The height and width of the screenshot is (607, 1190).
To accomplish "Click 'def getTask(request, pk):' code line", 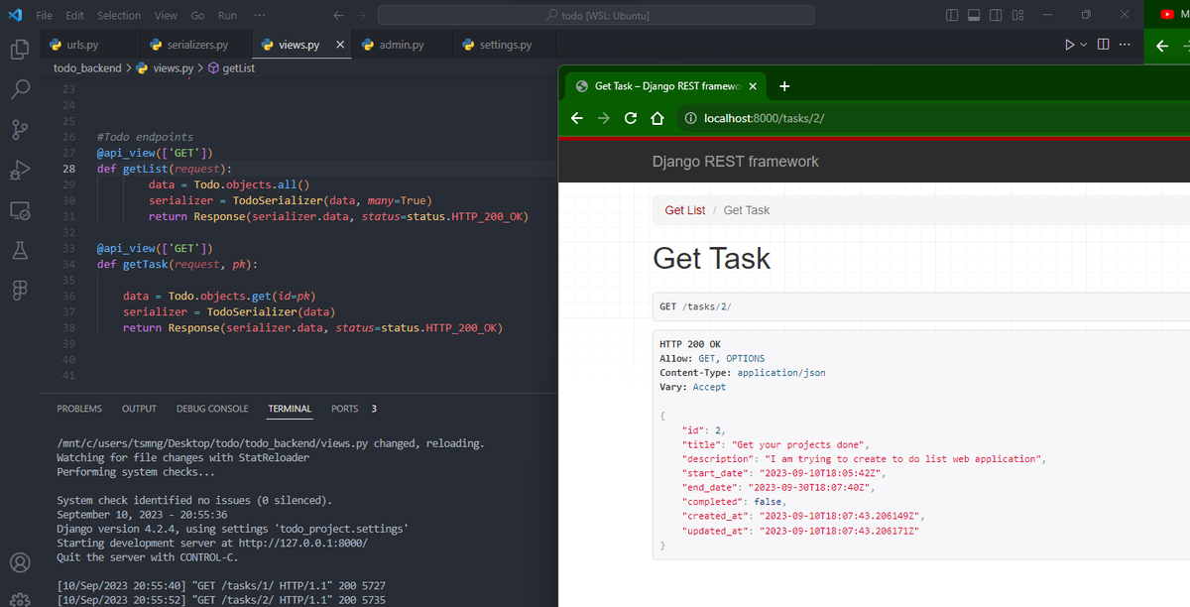I will pyautogui.click(x=178, y=264).
